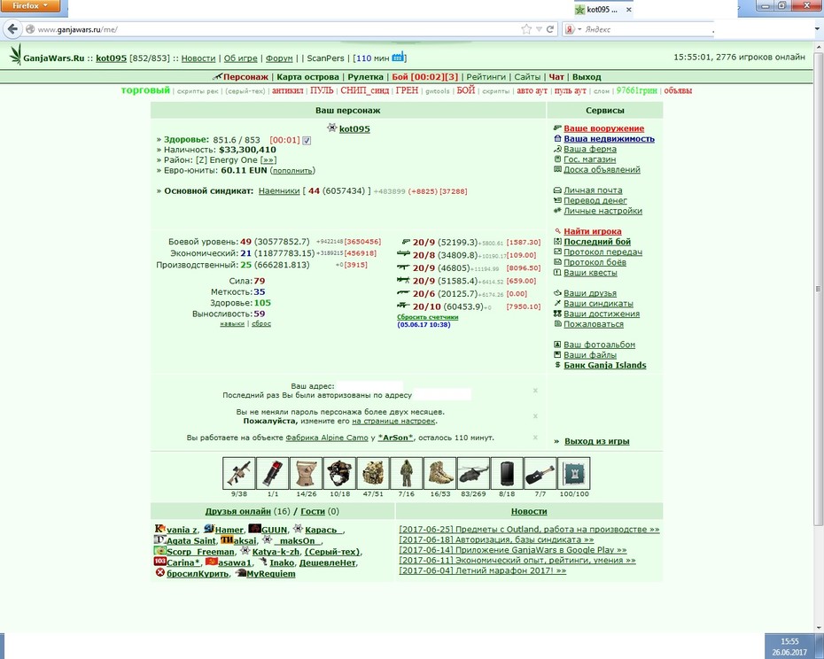Click the ghillie suit icon 7/16
The width and height of the screenshot is (824, 659).
coord(406,474)
